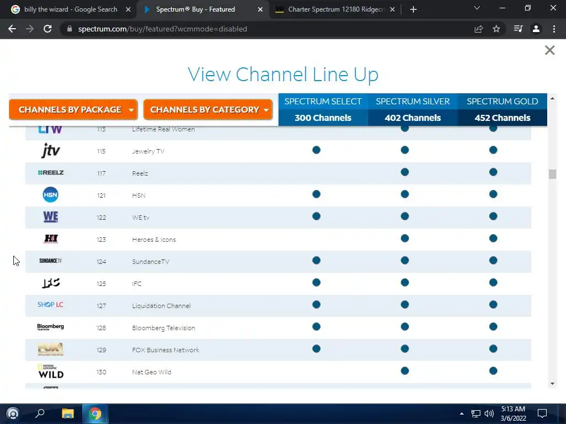Image resolution: width=566 pixels, height=424 pixels.
Task: Close the View Channel Line Up overlay
Action: [x=549, y=50]
